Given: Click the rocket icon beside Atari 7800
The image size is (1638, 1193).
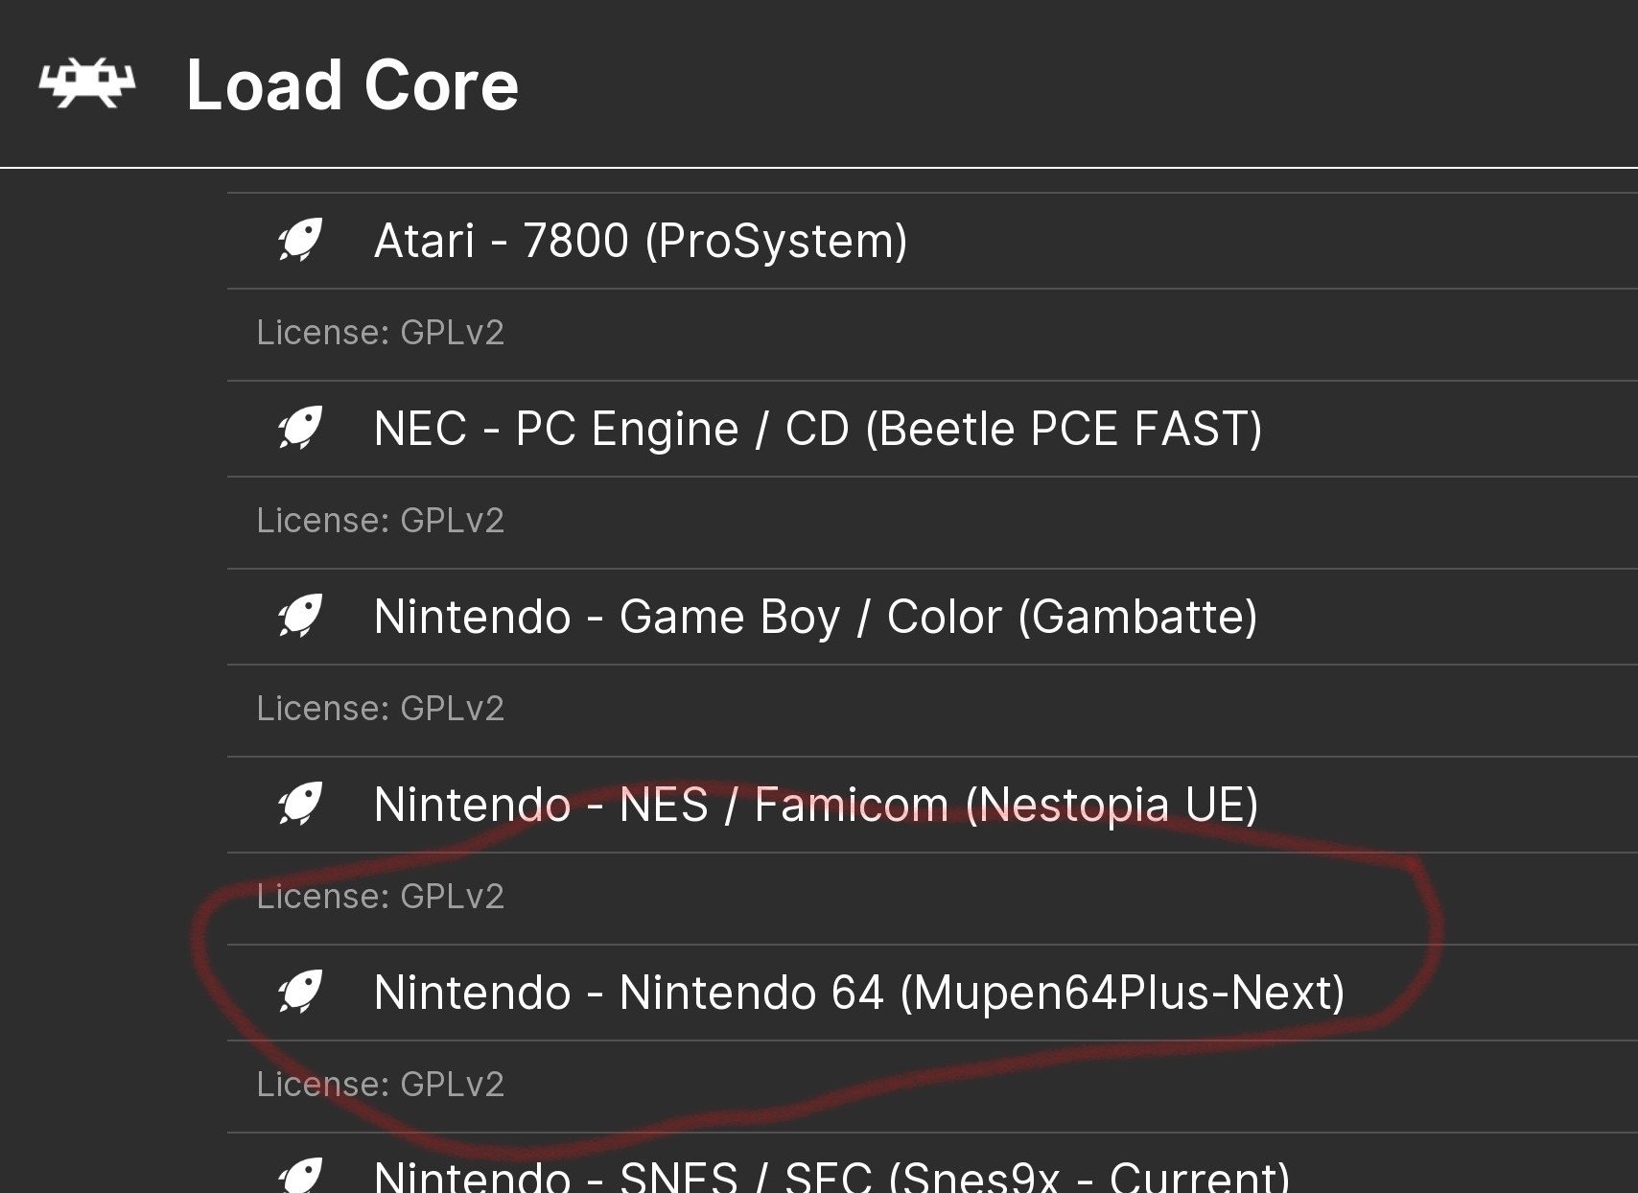Looking at the screenshot, I should click(x=300, y=241).
